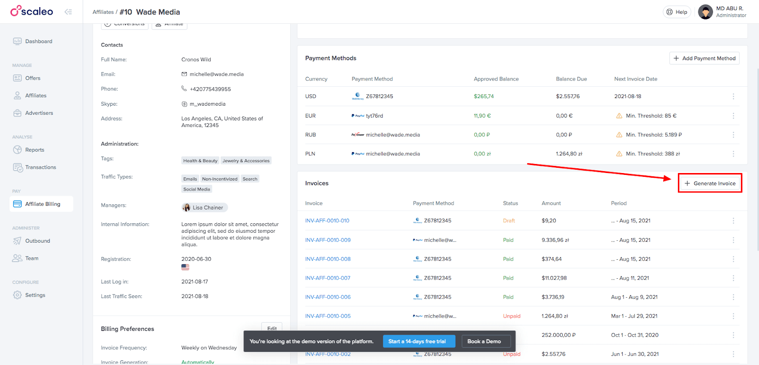The width and height of the screenshot is (759, 365).
Task: Start the 14-days free trial
Action: coord(417,341)
